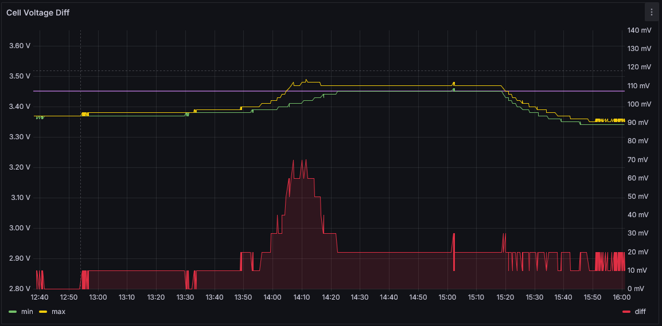
Task: Click the 3.20 V left axis label
Action: (20, 167)
